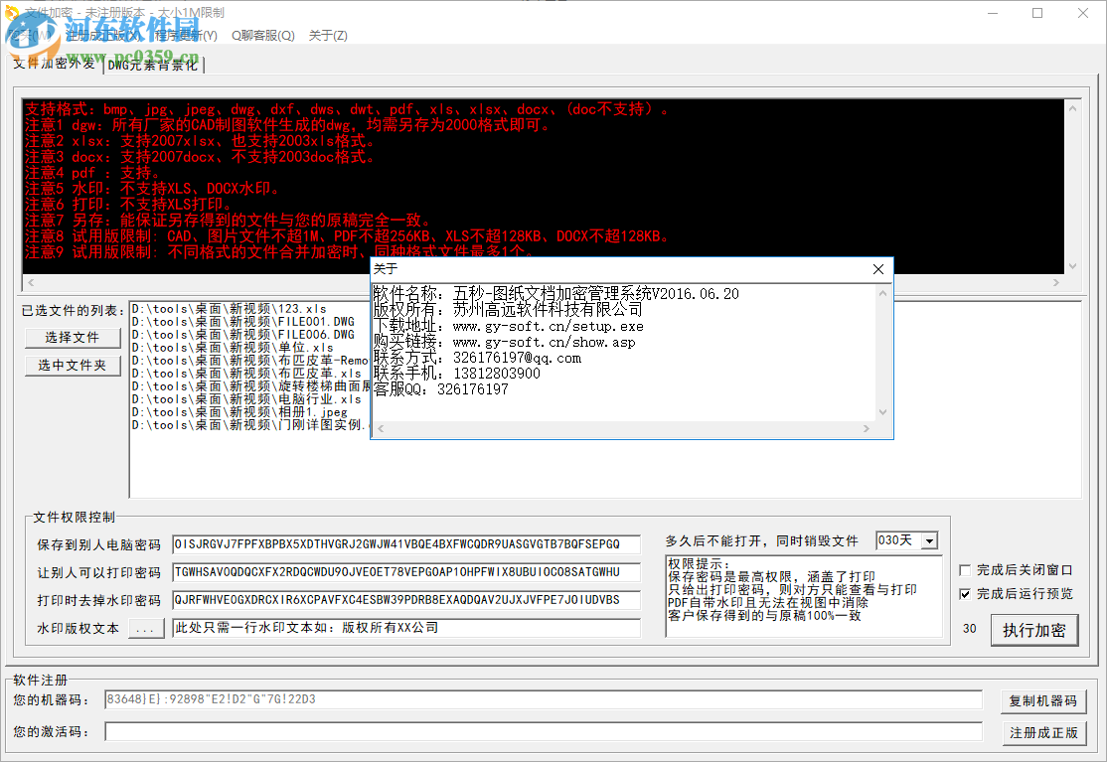Click the 注册成正版 button at the bottom
Screen dimensions: 1107x762
click(x=1042, y=733)
